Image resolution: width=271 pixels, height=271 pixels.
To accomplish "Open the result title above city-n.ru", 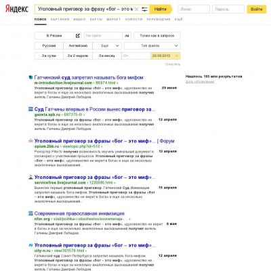I will [x=95, y=245].
